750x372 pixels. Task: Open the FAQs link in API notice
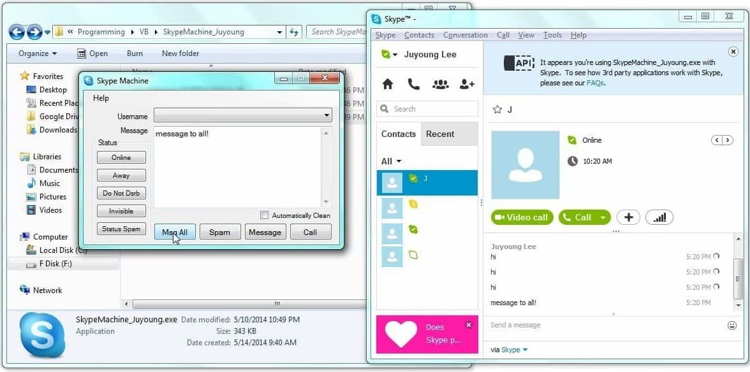tap(594, 83)
